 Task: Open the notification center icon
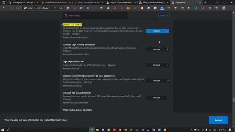click(230, 129)
